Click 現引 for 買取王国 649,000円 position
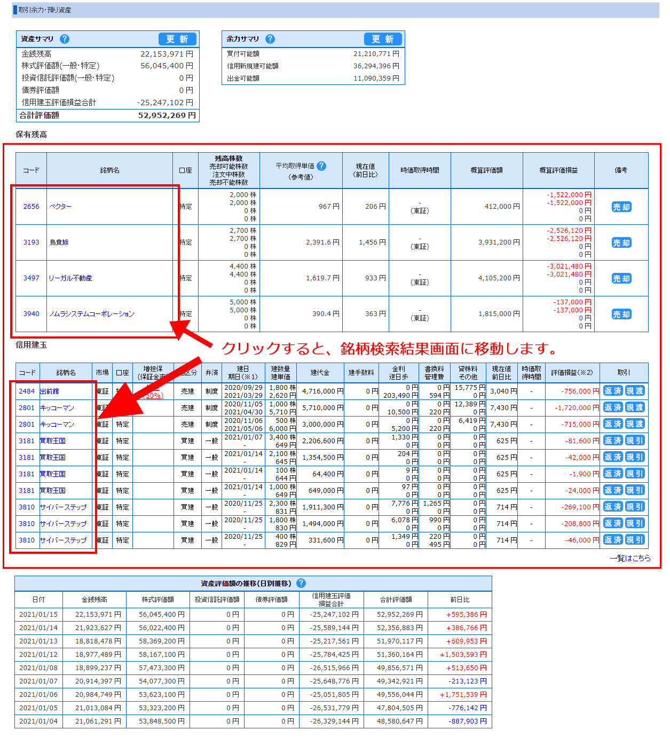 635,490
